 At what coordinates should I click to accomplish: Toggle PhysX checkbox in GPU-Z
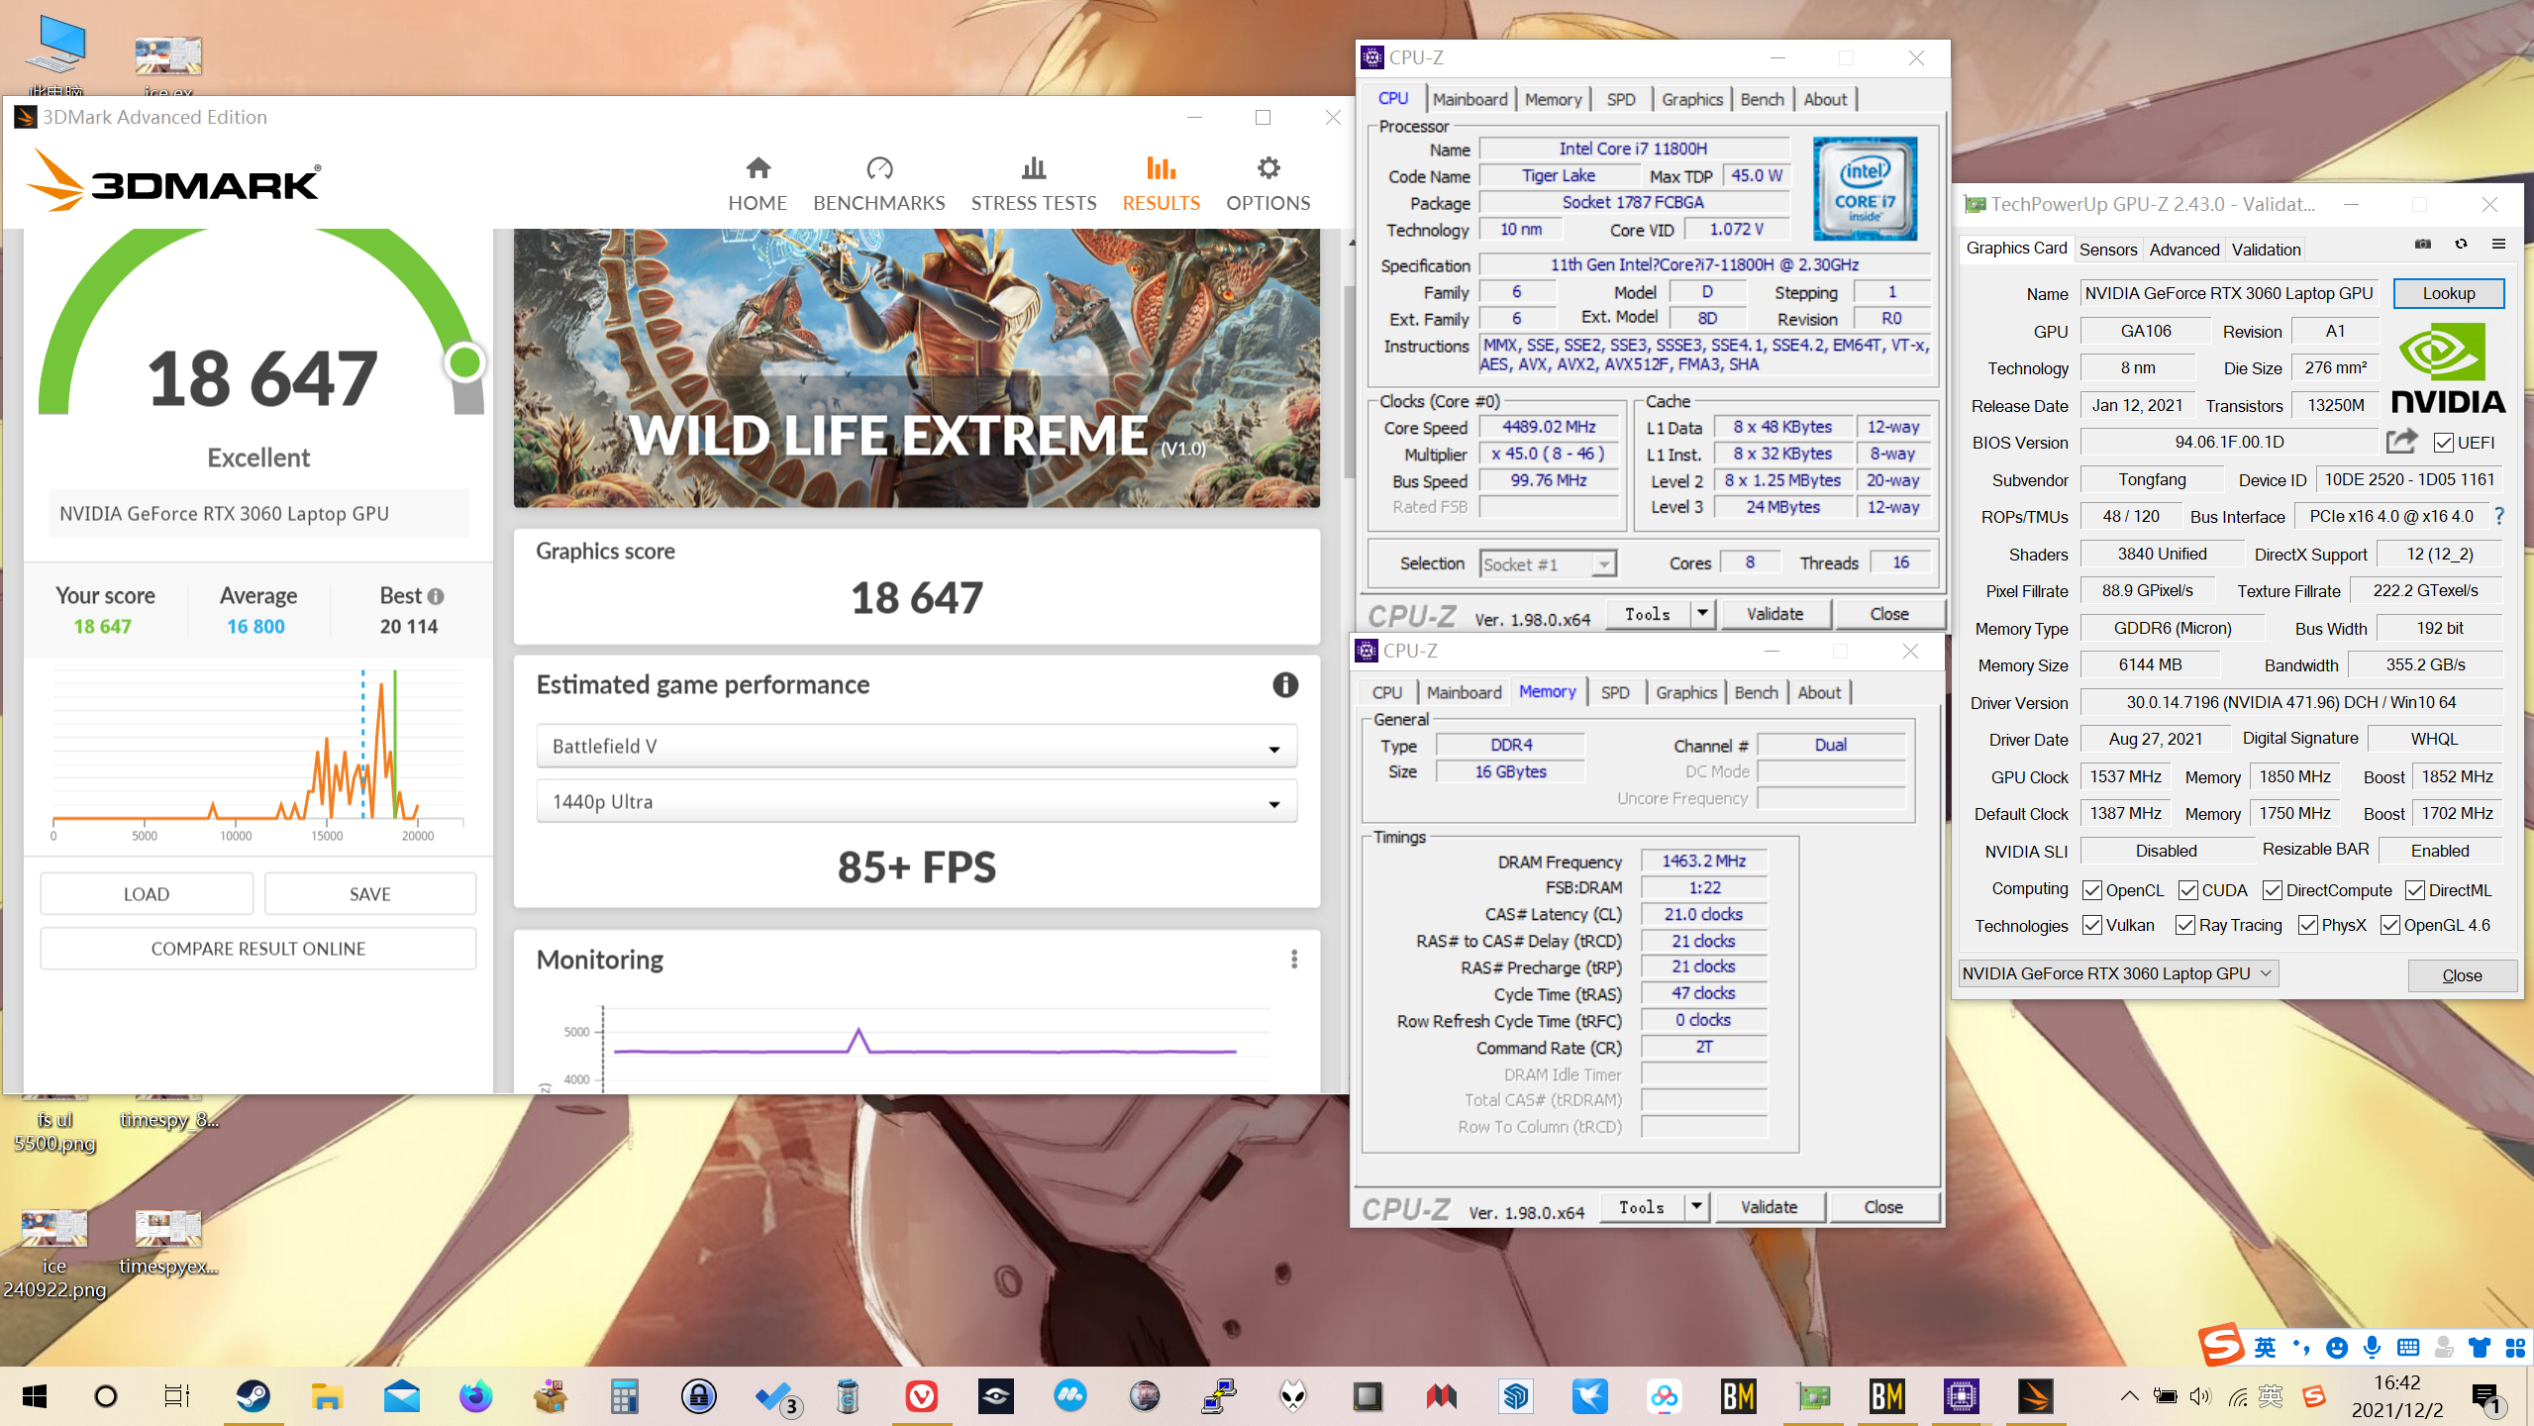point(2308,925)
